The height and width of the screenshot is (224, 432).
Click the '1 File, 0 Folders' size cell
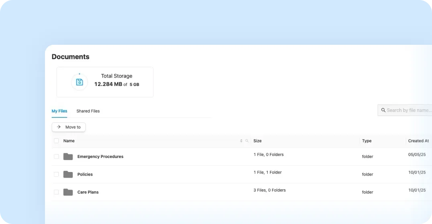(x=269, y=154)
